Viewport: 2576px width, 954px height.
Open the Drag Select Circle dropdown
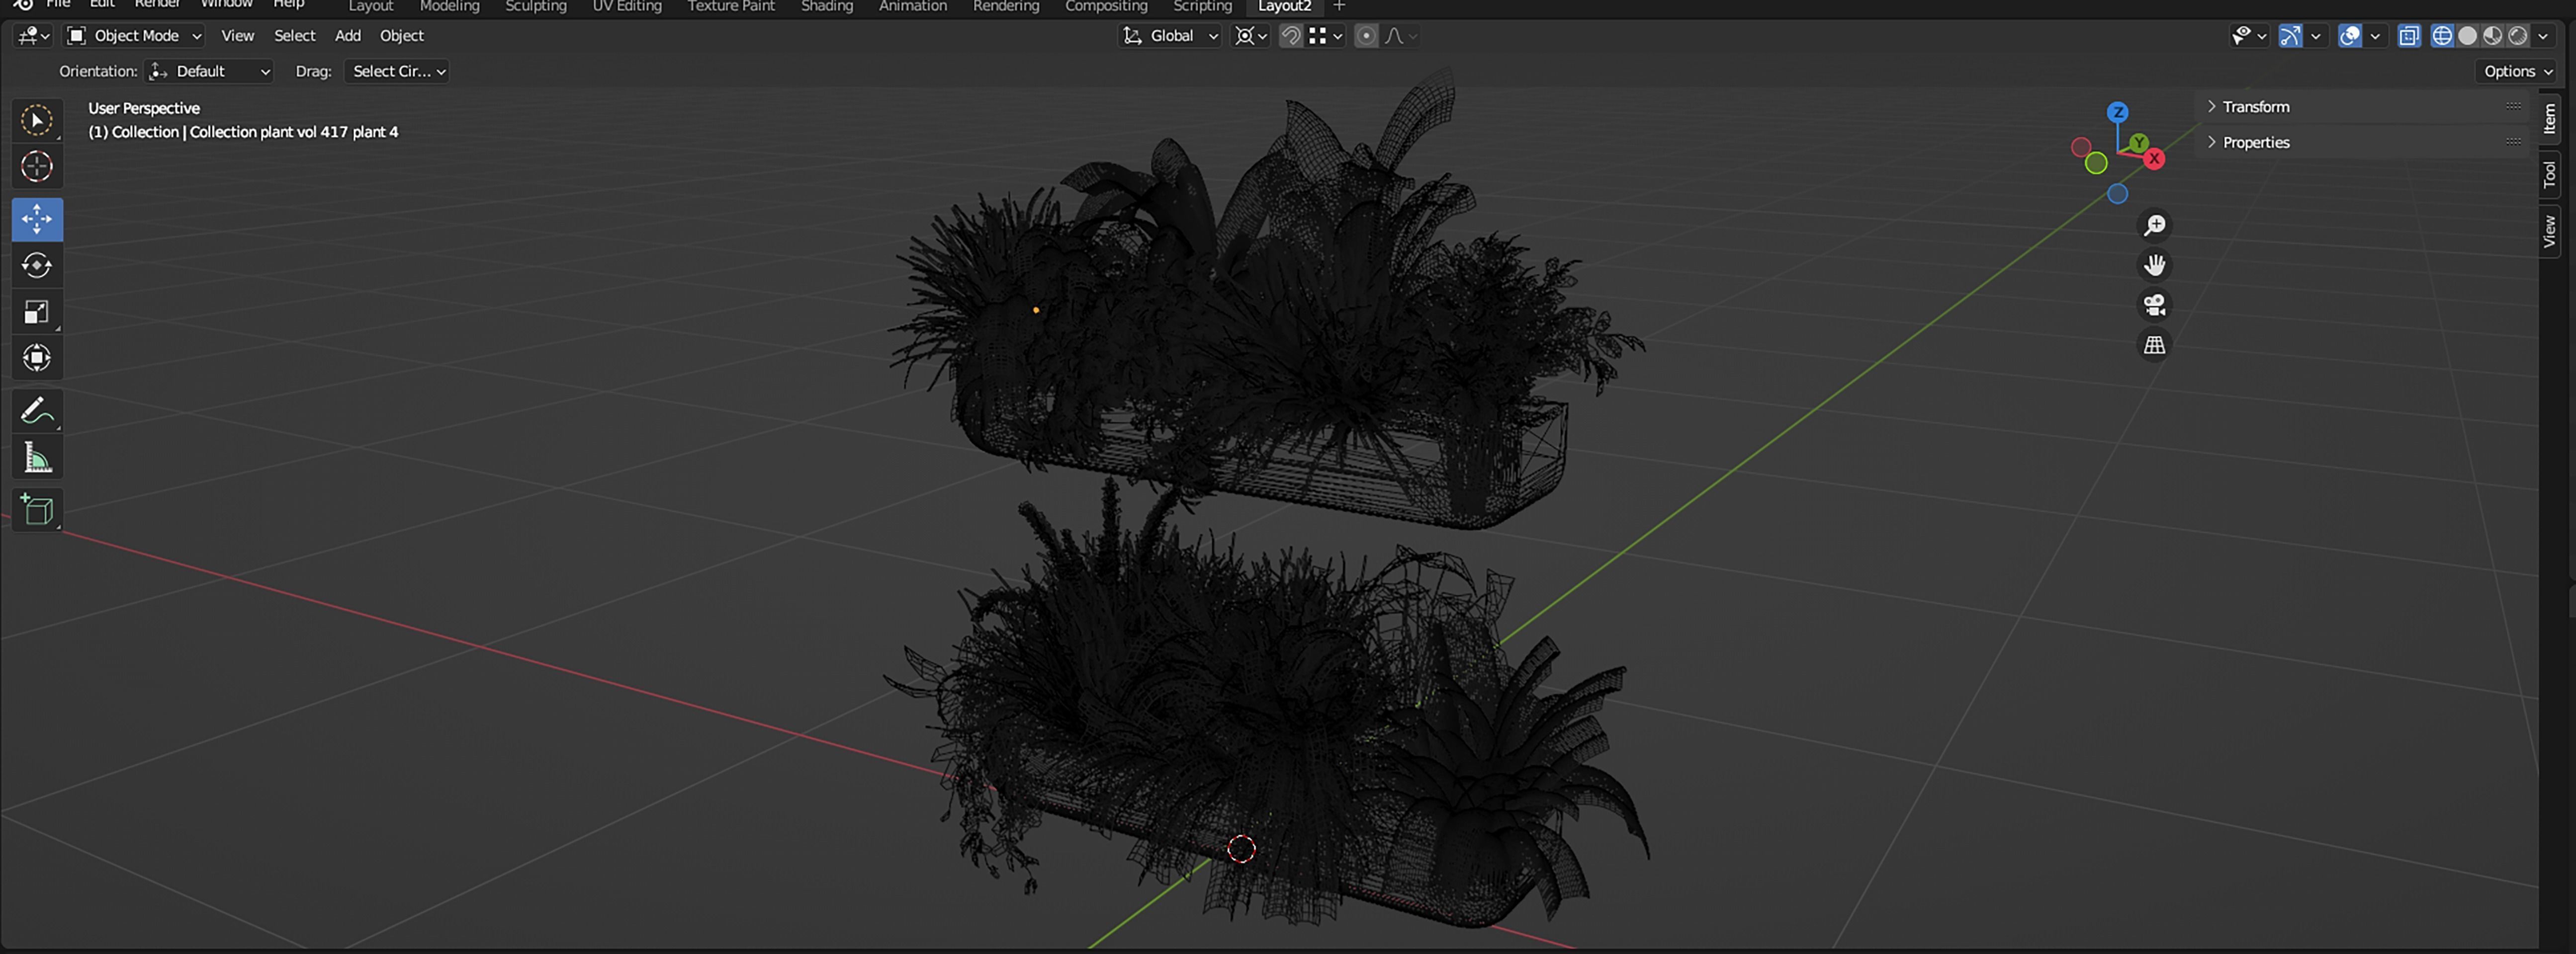pyautogui.click(x=397, y=72)
